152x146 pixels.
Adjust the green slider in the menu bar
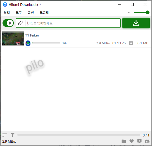click(142, 12)
